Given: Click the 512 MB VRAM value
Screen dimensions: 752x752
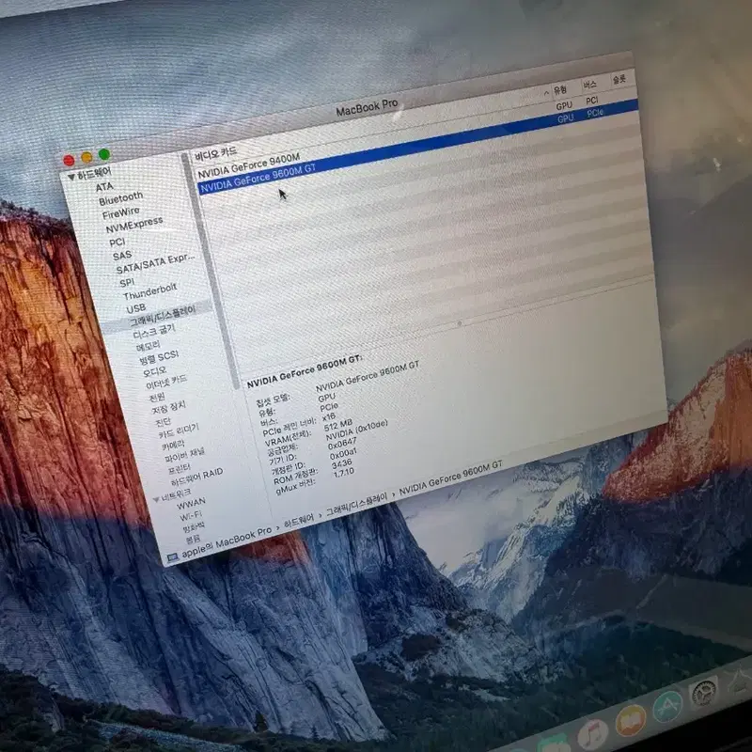Looking at the screenshot, I should [x=338, y=425].
